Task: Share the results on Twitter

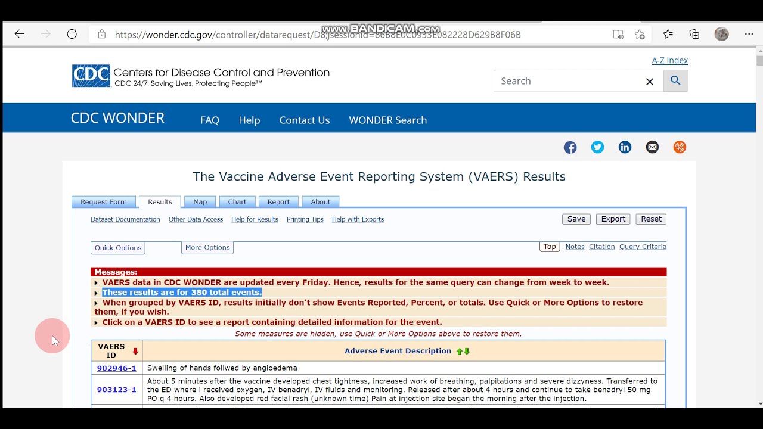Action: (597, 147)
